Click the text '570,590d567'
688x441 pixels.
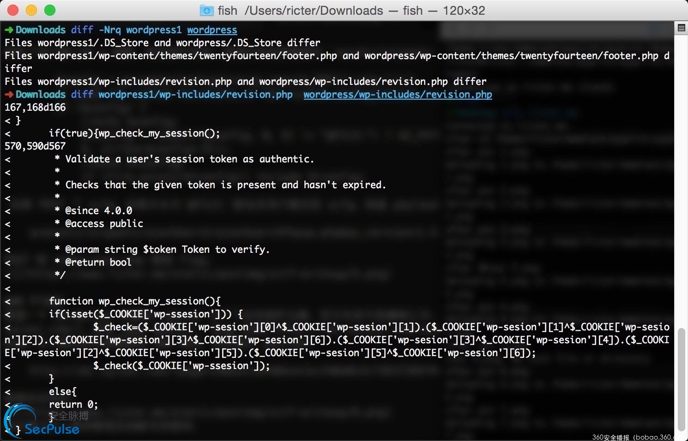[x=35, y=146]
